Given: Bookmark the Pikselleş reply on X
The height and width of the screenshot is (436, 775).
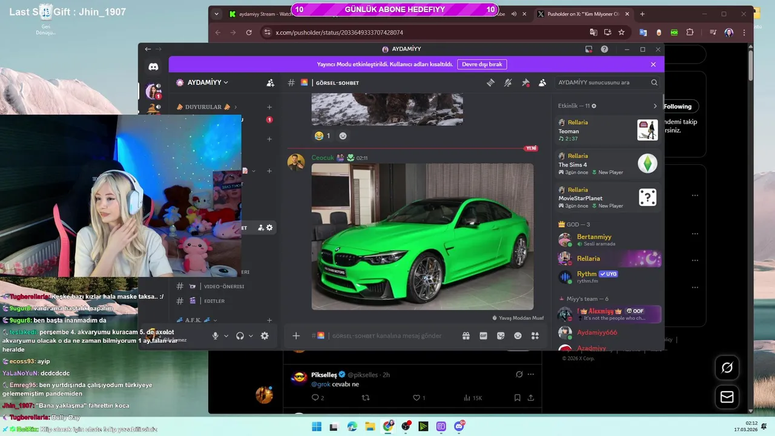Looking at the screenshot, I should point(517,398).
